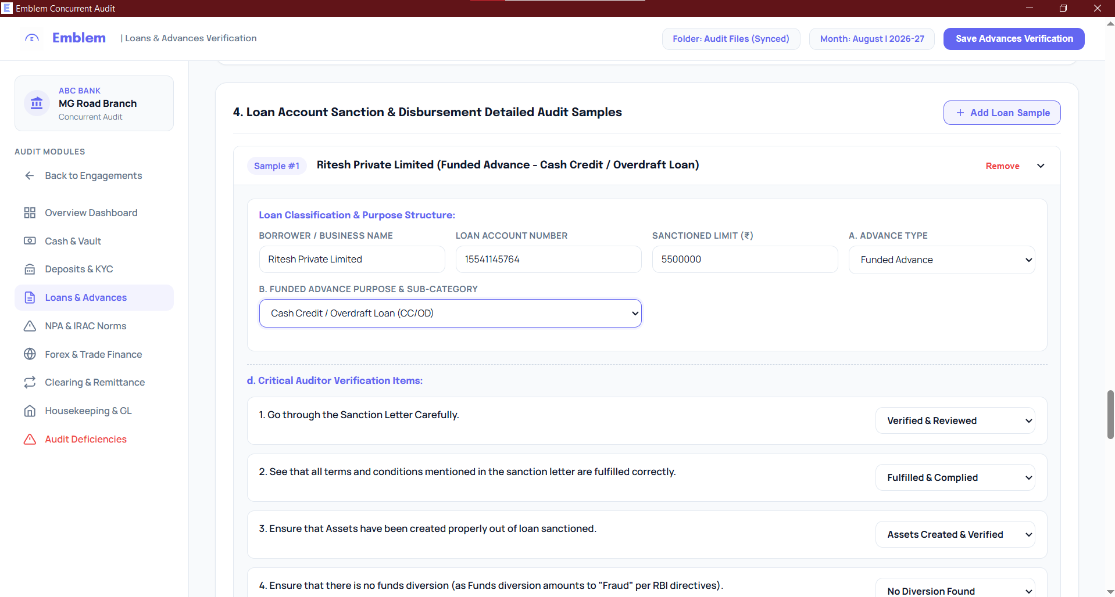Click the Housekeeping & GL home icon
The height and width of the screenshot is (597, 1115).
[30, 411]
